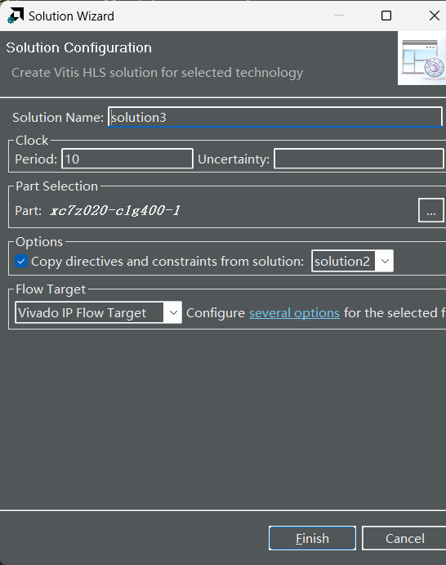Screen dimensions: 446x565
Task: Click the Copy directives and constraints label
Action: [167, 261]
